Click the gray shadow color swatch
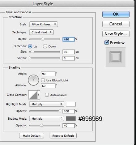 coord(71,119)
